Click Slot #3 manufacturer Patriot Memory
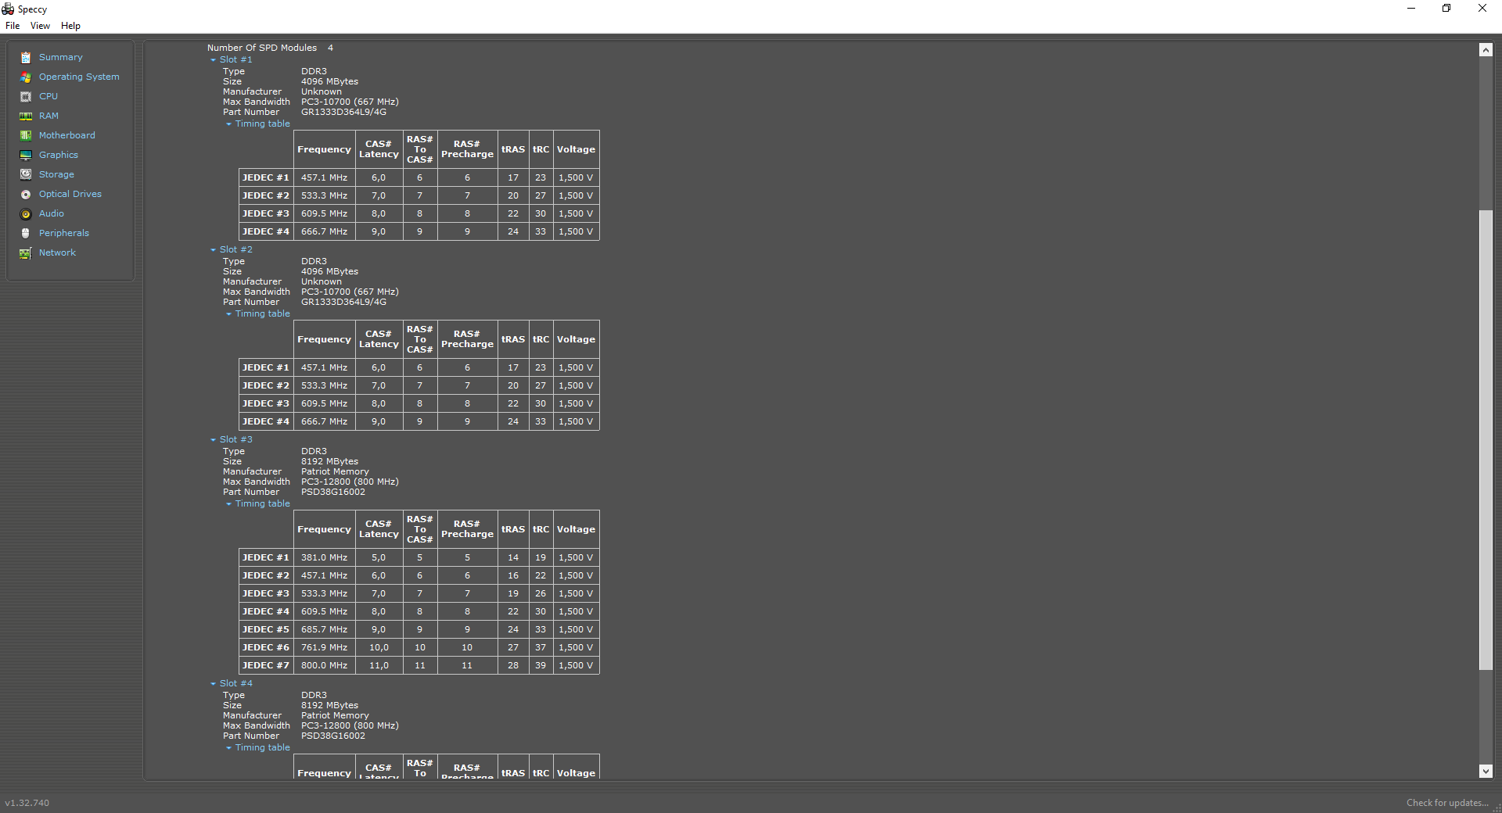This screenshot has width=1502, height=813. [x=335, y=471]
